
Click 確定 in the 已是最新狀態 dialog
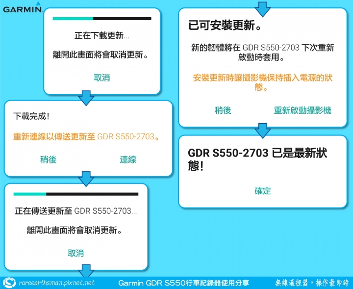263,191
